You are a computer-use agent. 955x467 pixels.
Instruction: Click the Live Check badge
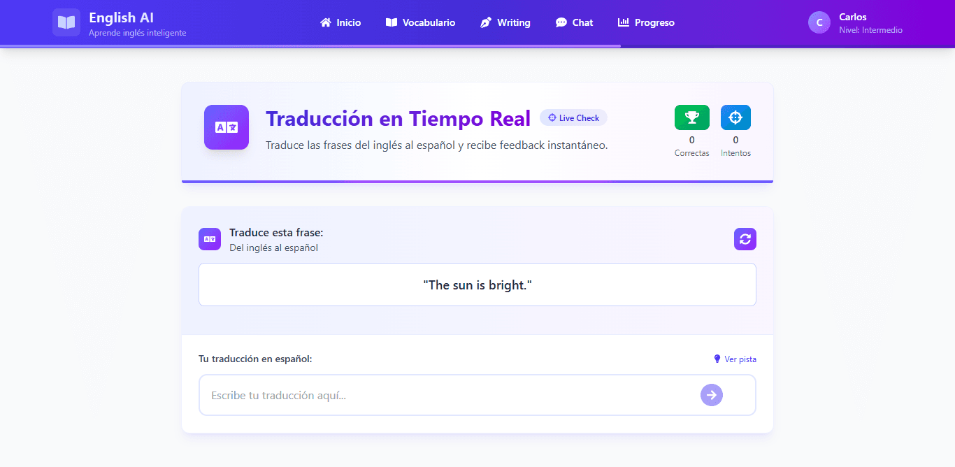point(573,118)
